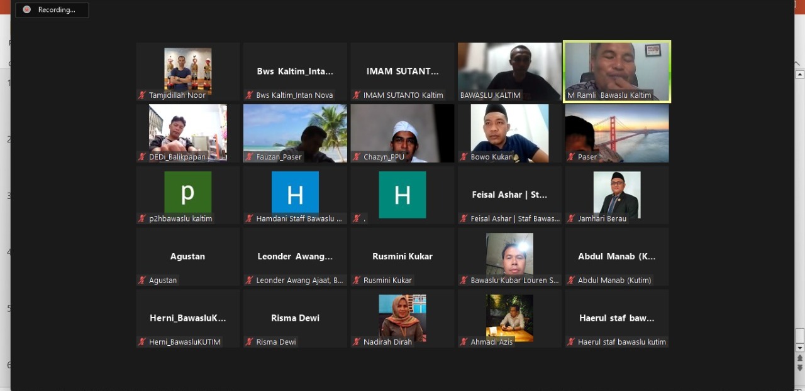Select the M Ramli Bawaslu Kaltim video tile
Image resolution: width=805 pixels, height=391 pixels.
616,70
